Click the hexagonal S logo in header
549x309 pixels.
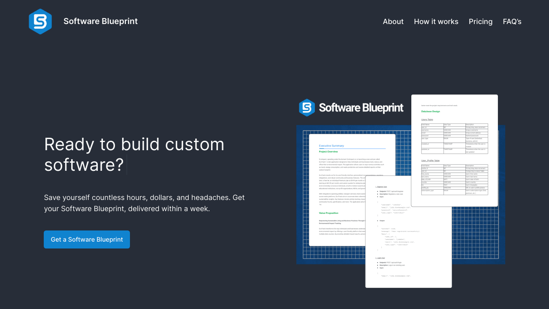40,21
